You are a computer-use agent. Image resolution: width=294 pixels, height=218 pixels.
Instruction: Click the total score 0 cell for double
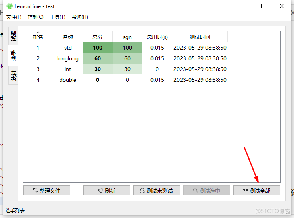(98, 80)
